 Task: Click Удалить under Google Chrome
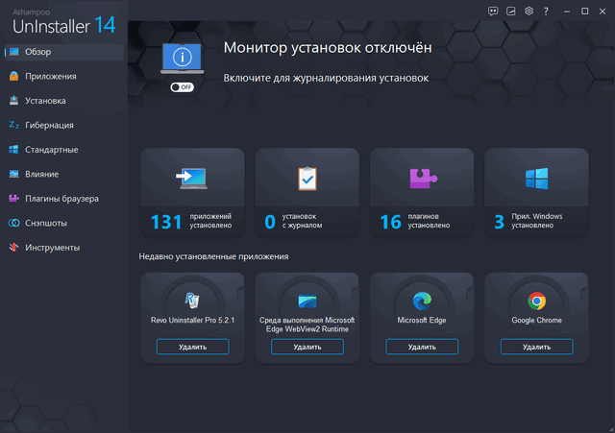pyautogui.click(x=535, y=347)
